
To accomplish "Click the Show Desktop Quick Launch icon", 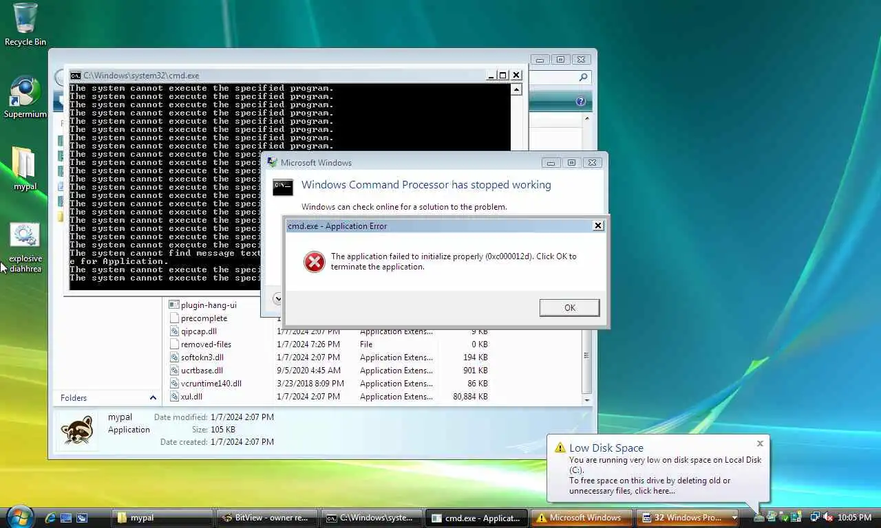I will [x=66, y=518].
